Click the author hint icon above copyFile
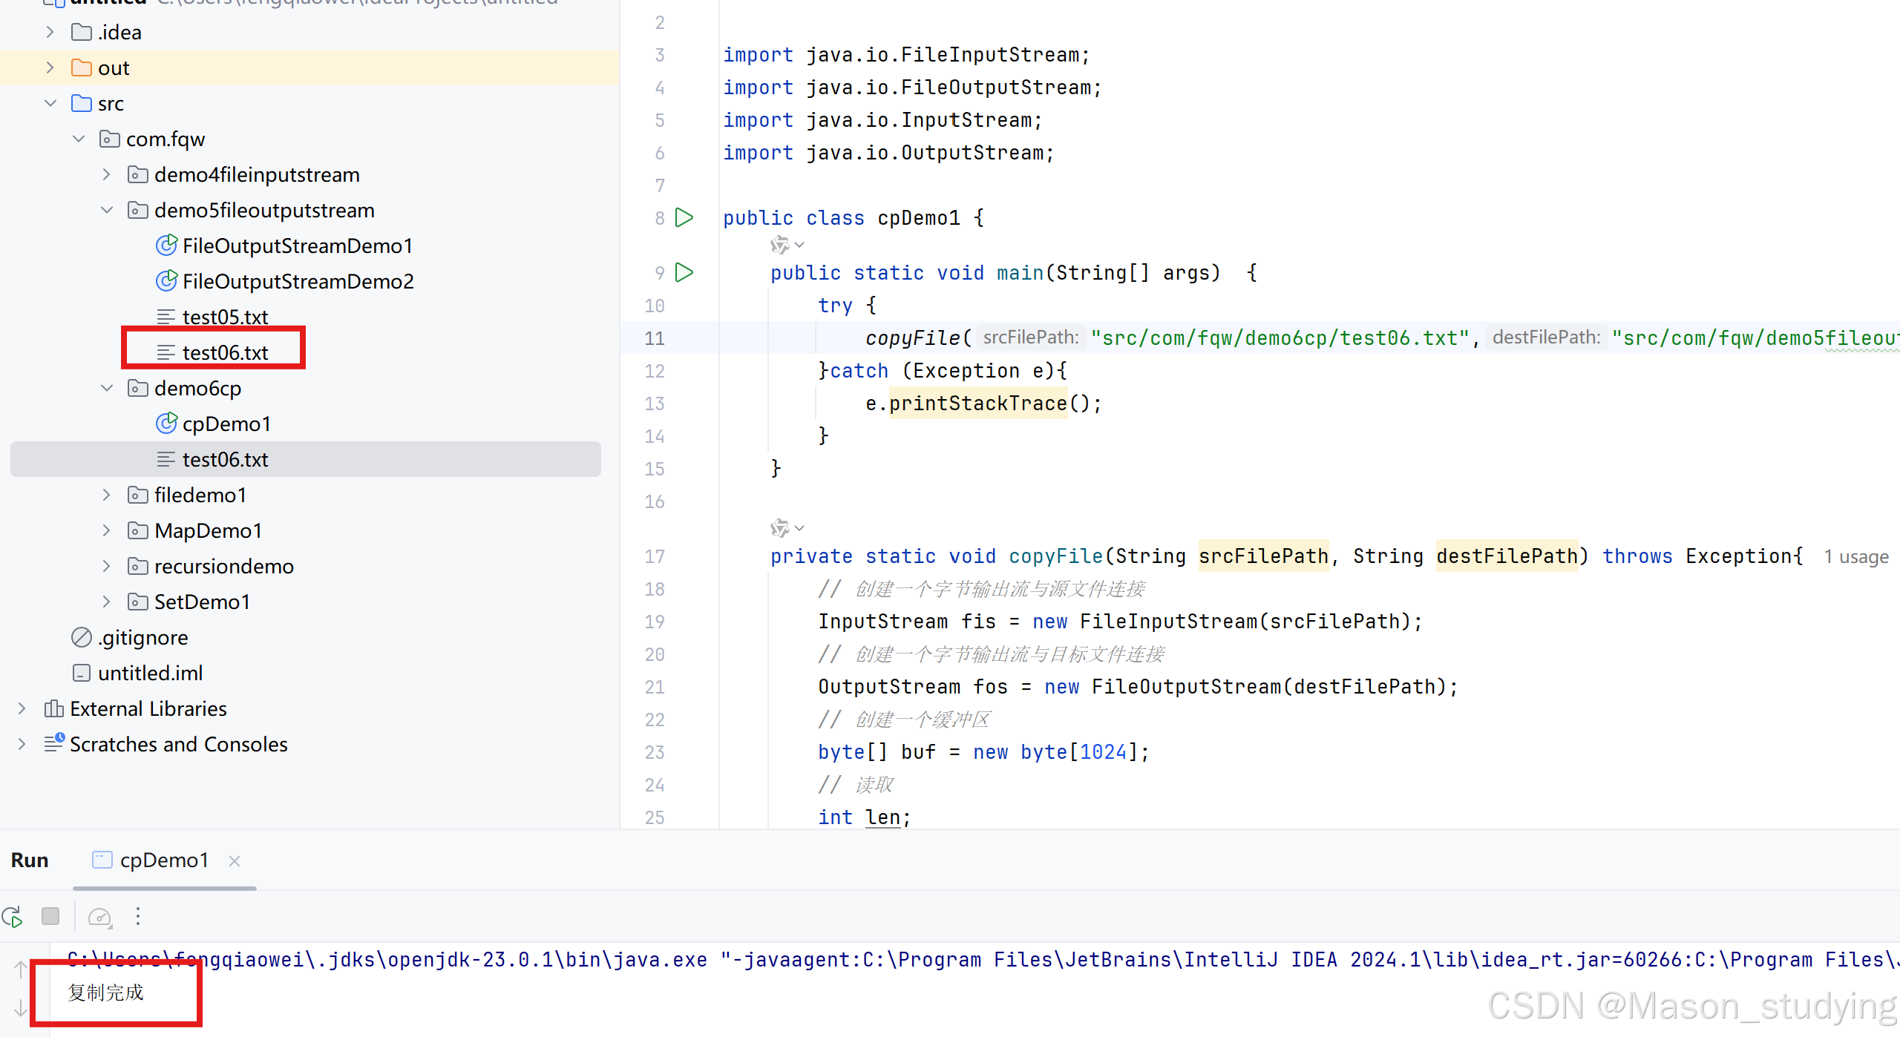This screenshot has height=1037, width=1900. point(780,528)
